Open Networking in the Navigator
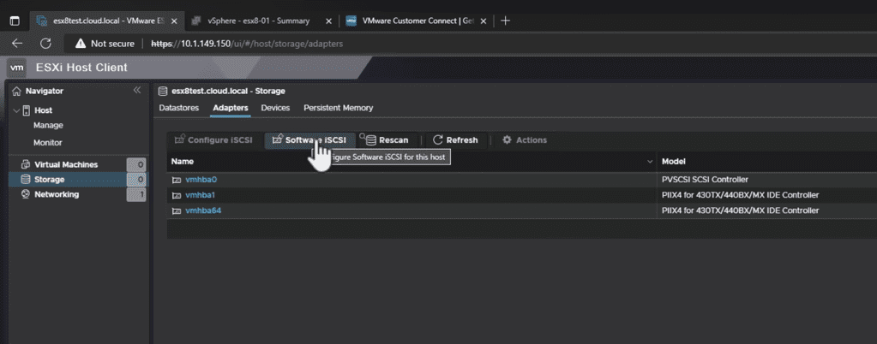Image resolution: width=877 pixels, height=344 pixels. pyautogui.click(x=57, y=194)
